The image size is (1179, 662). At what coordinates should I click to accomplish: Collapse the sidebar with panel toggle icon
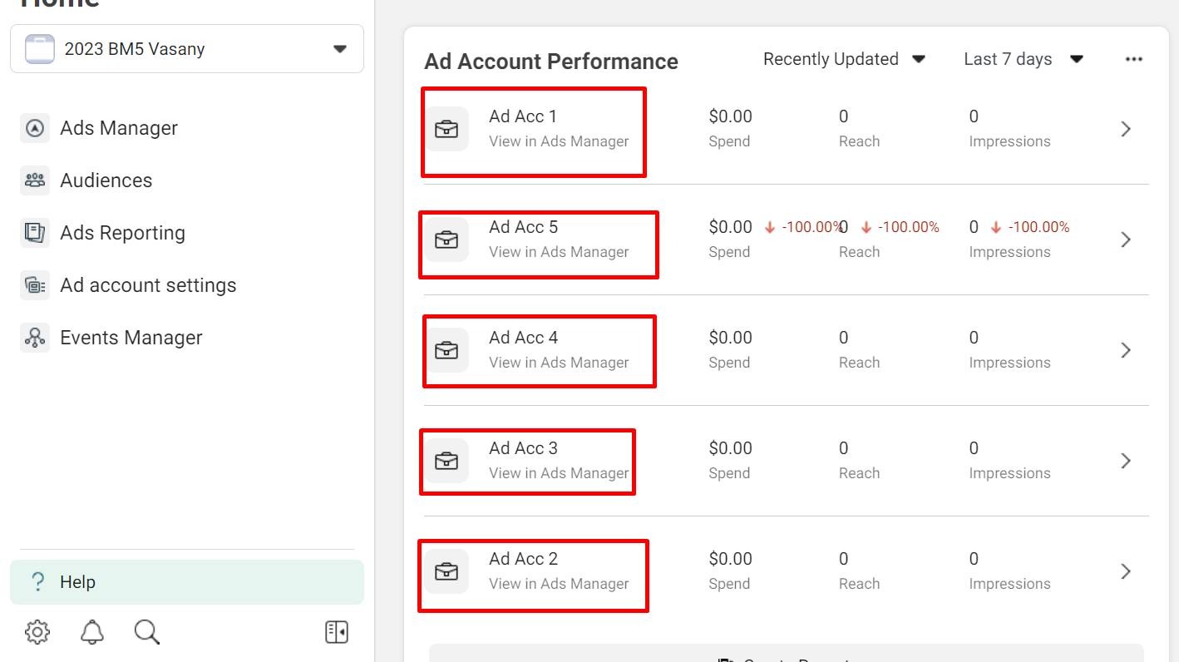click(x=336, y=632)
